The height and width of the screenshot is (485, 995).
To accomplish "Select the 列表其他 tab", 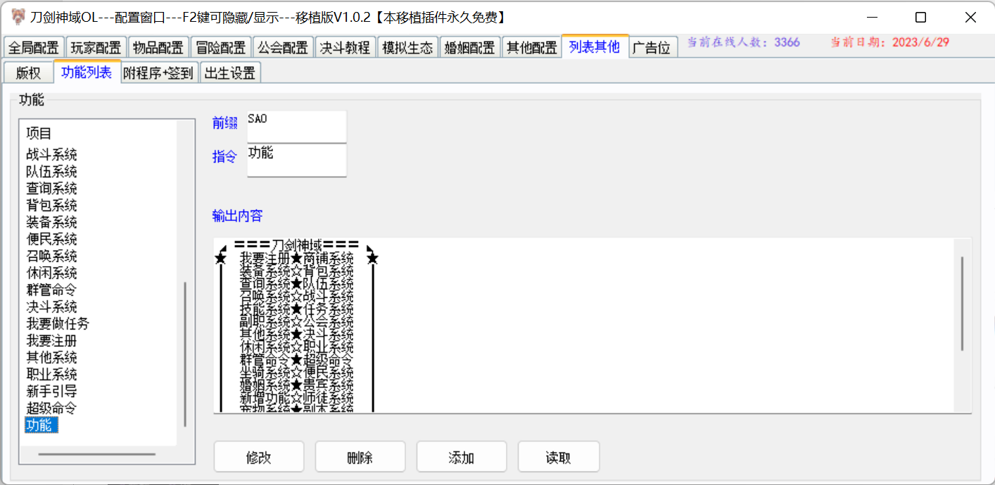I will click(595, 46).
